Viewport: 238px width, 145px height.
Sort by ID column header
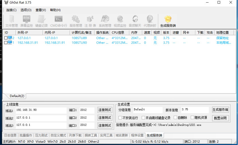click(x=9, y=32)
